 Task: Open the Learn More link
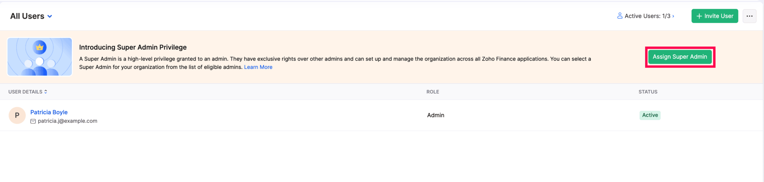click(258, 67)
